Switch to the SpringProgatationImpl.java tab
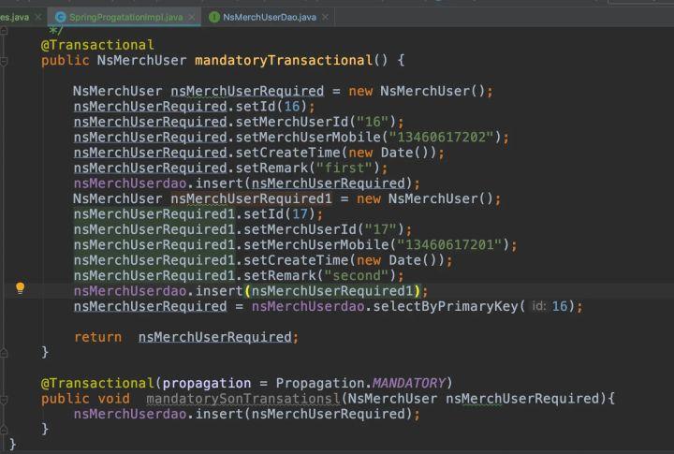This screenshot has width=674, height=454. pyautogui.click(x=125, y=17)
